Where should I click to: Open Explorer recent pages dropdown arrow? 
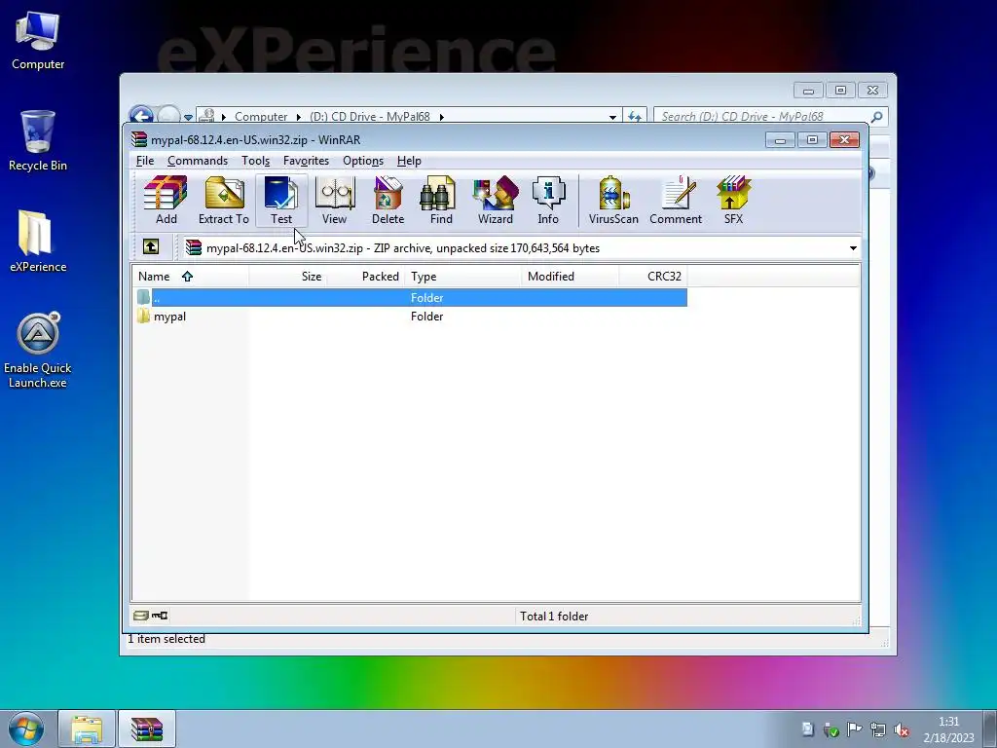(188, 117)
